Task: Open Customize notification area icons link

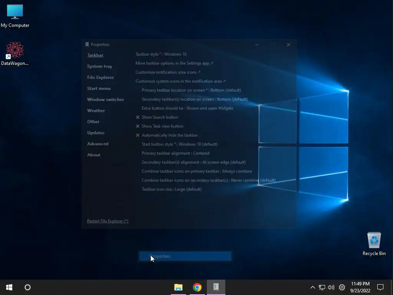Action: coord(168,72)
